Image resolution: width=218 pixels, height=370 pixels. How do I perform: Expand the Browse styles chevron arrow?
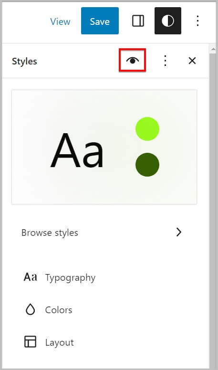[x=179, y=232]
